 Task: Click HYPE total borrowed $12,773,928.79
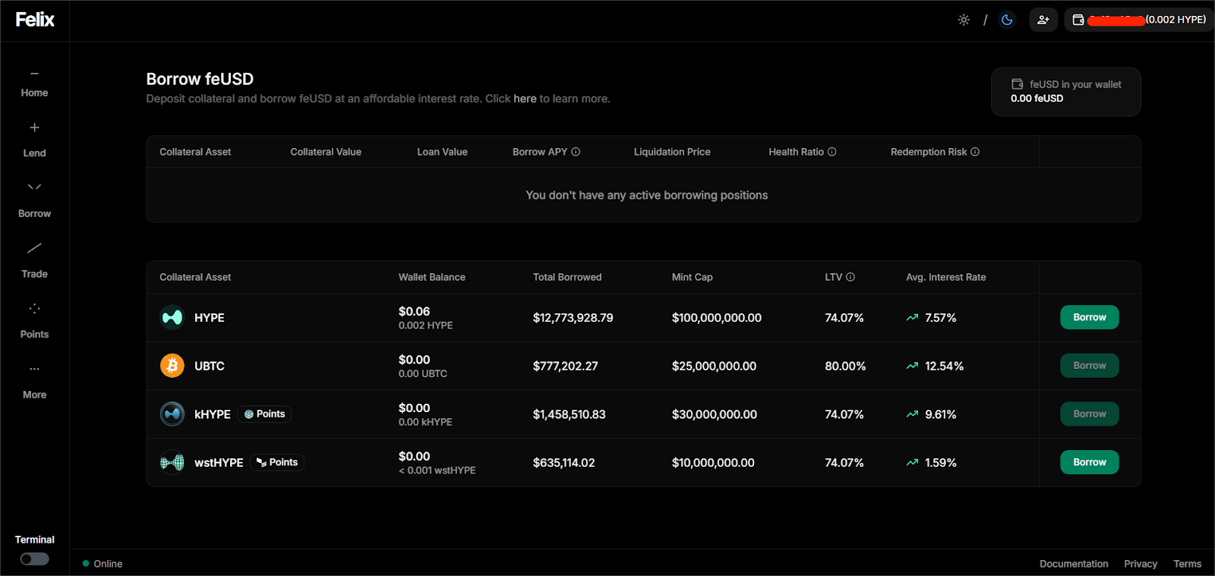[x=573, y=318]
